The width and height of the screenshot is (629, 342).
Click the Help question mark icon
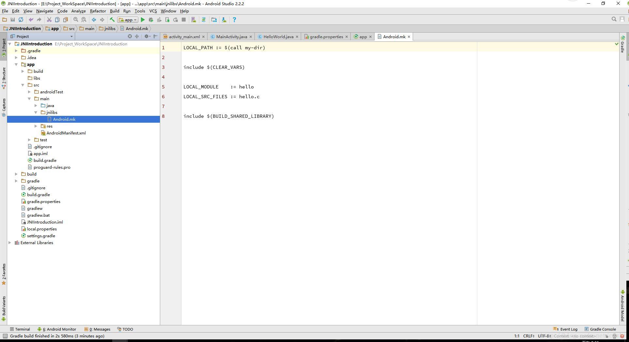(234, 20)
